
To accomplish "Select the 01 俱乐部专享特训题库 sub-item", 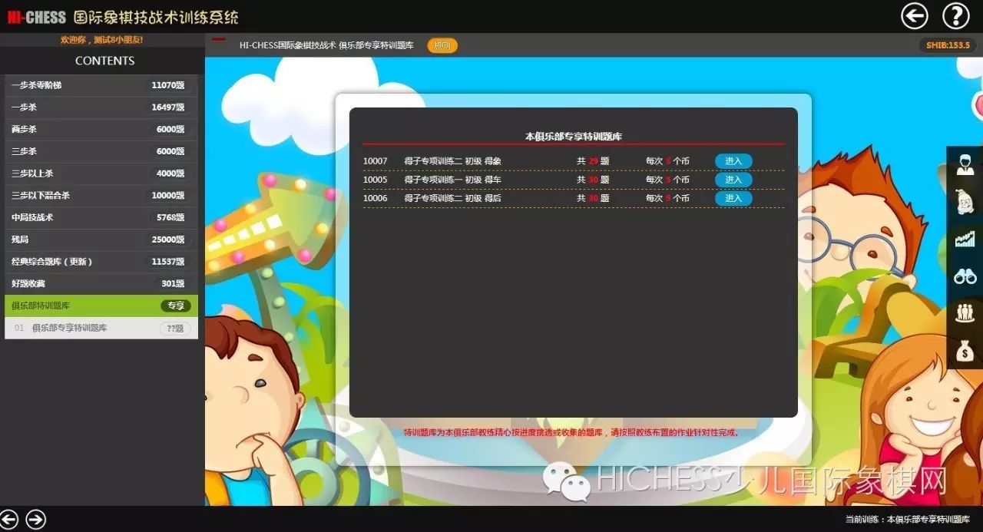I will coord(101,328).
